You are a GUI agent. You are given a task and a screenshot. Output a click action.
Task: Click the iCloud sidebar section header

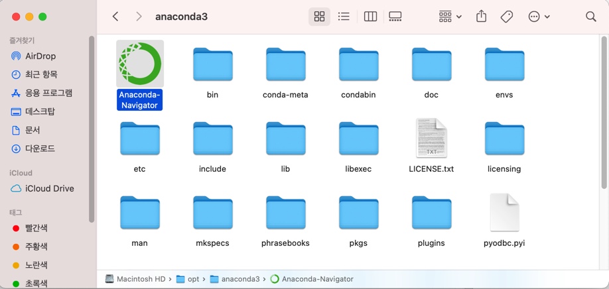click(21, 173)
